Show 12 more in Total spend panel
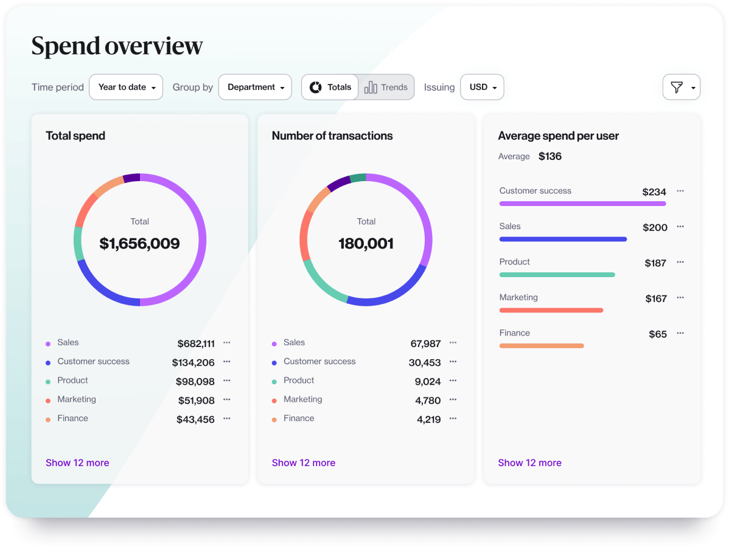The height and width of the screenshot is (550, 729). 77,462
